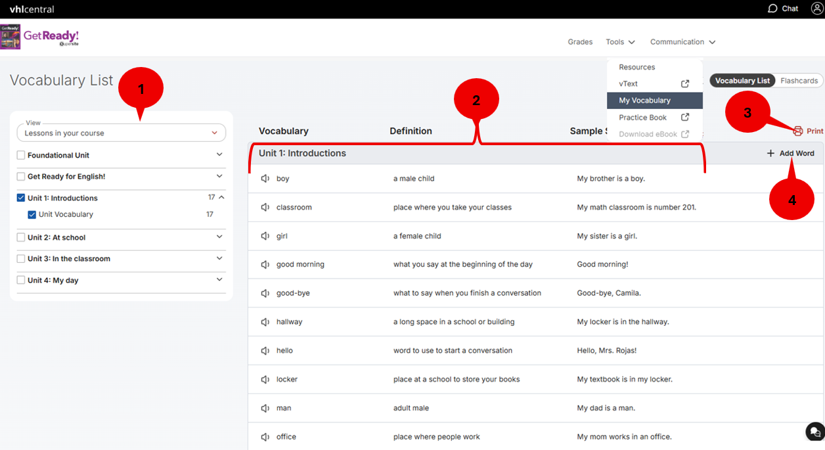Click definition 'a male child'
The image size is (825, 450).
point(414,179)
